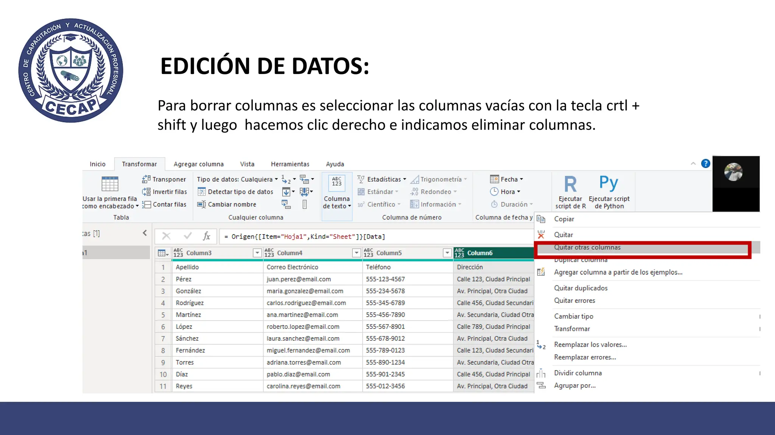The height and width of the screenshot is (435, 775).
Task: Click Contar filas
Action: (164, 204)
